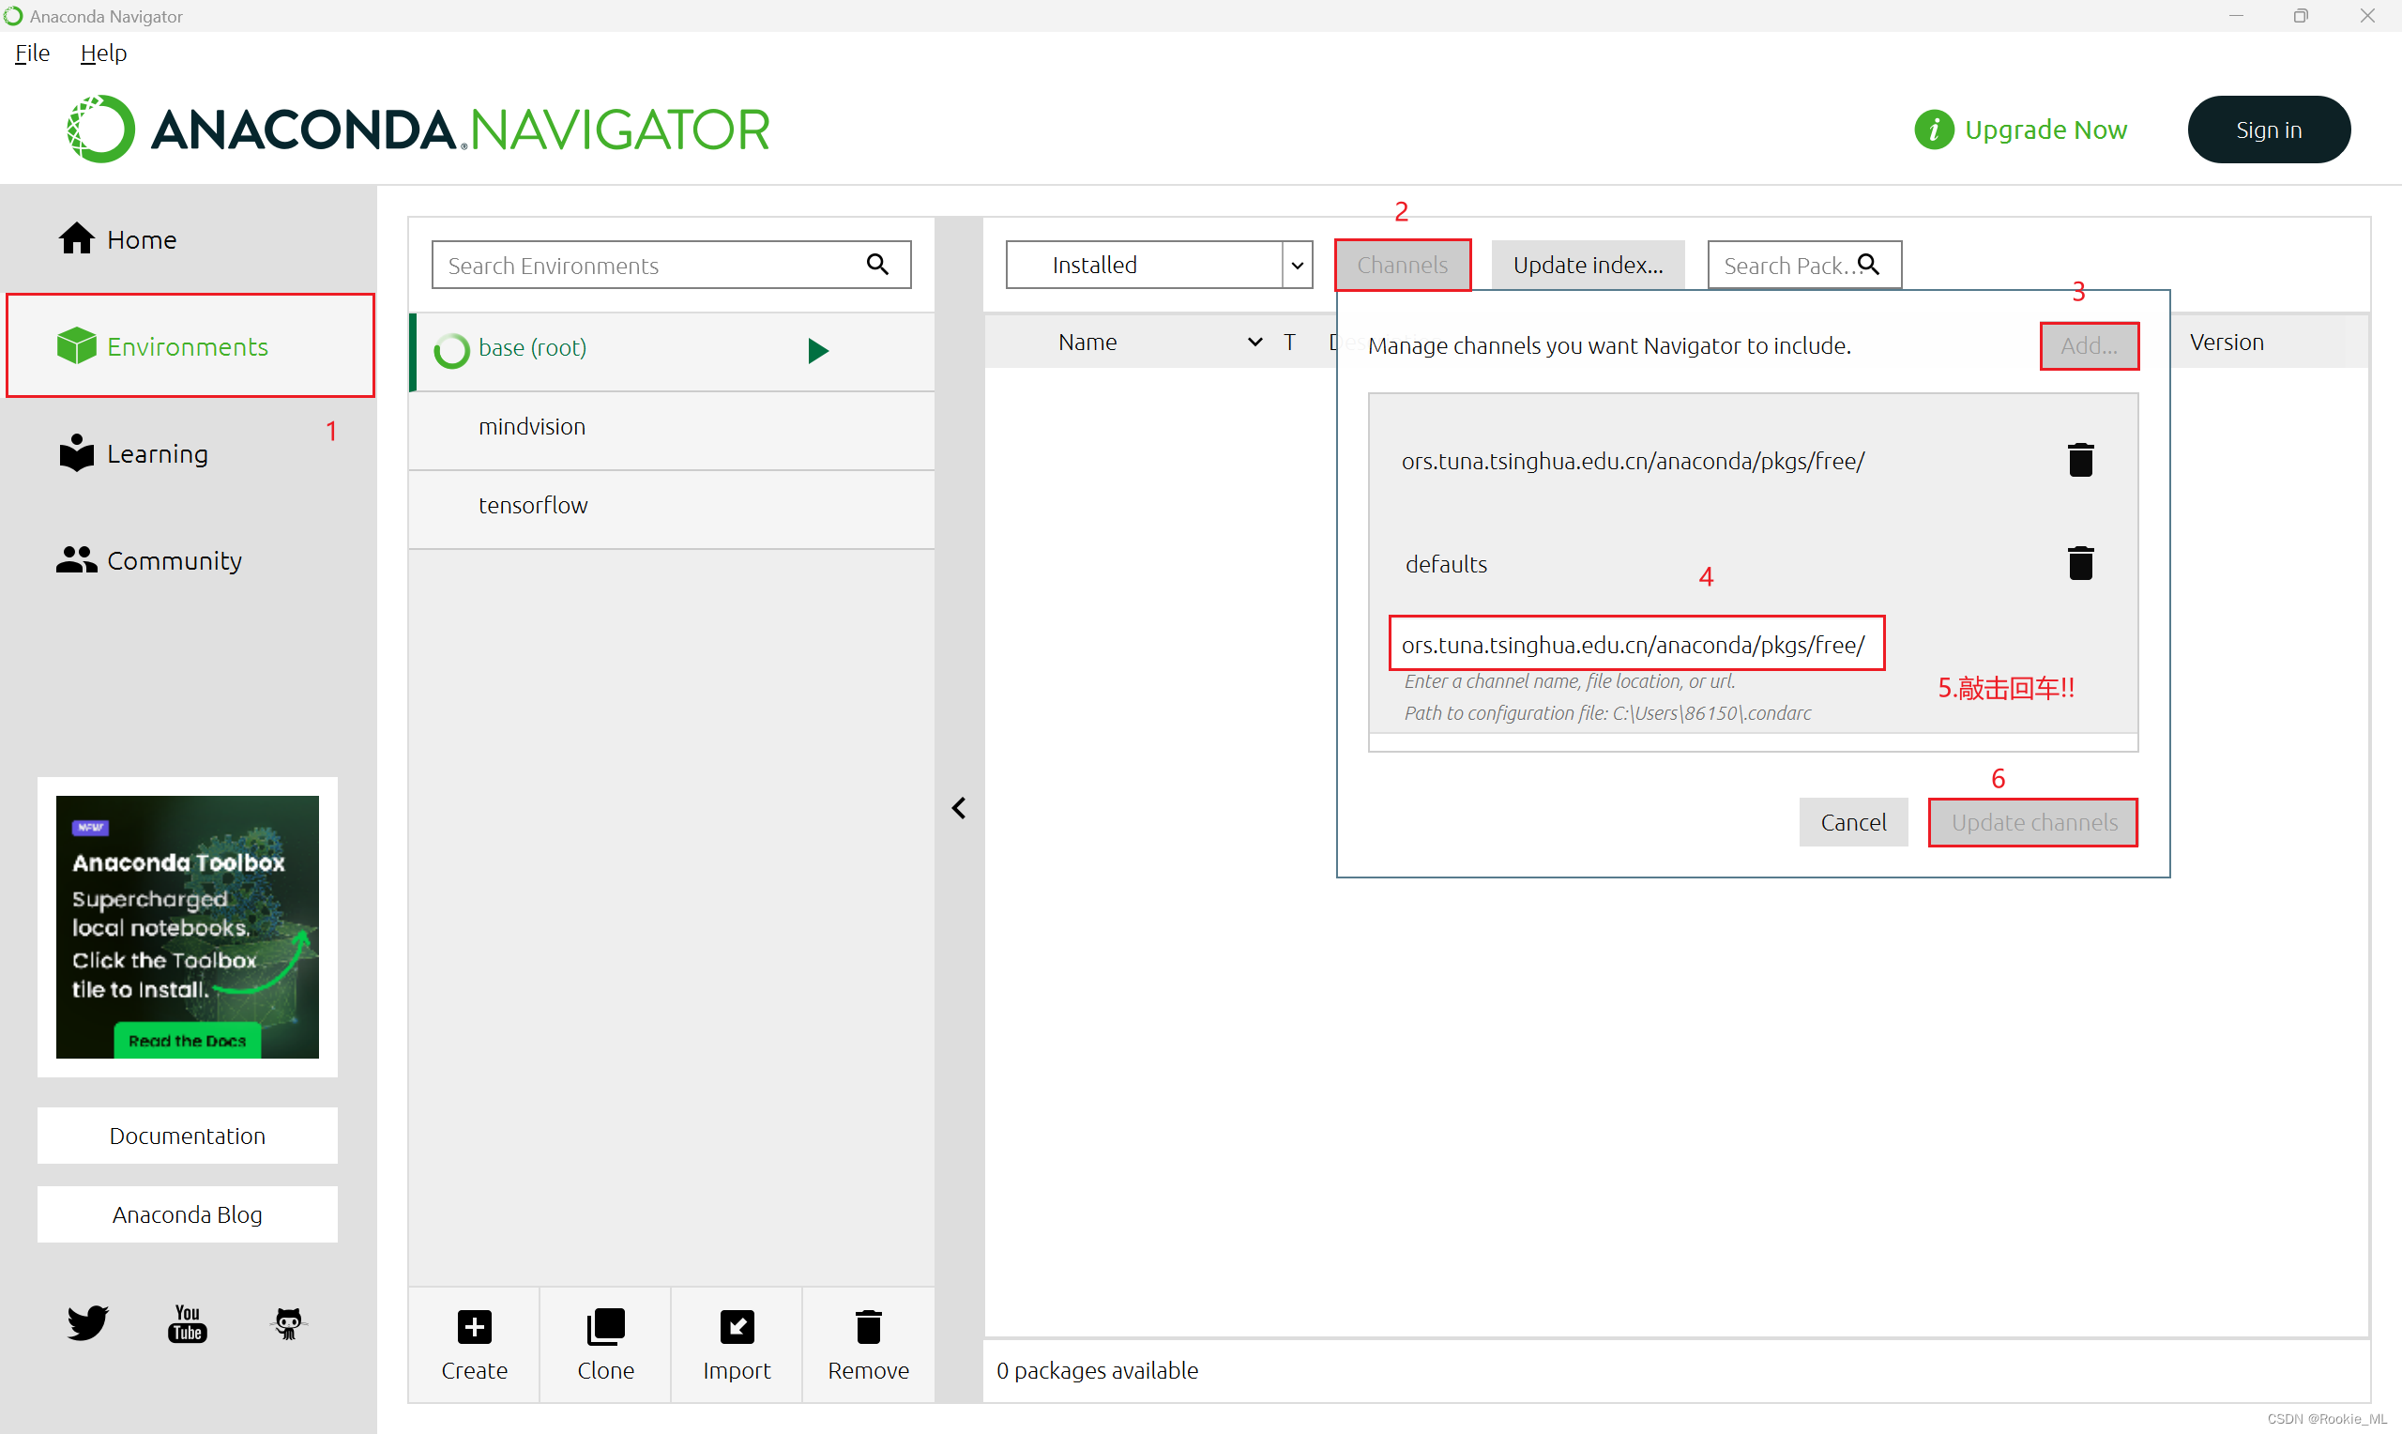
Task: Run base (root) with the green play arrow
Action: [x=818, y=350]
